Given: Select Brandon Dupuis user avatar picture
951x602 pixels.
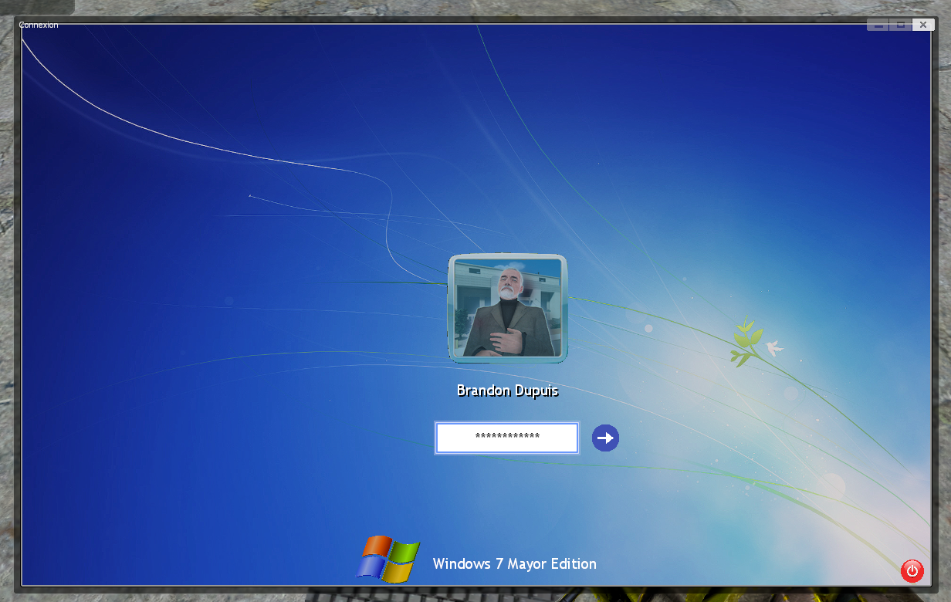Looking at the screenshot, I should coord(507,308).
